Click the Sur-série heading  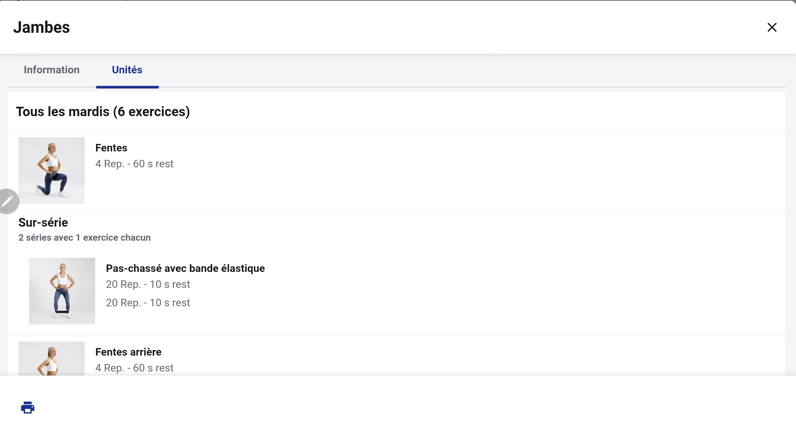[x=43, y=223]
